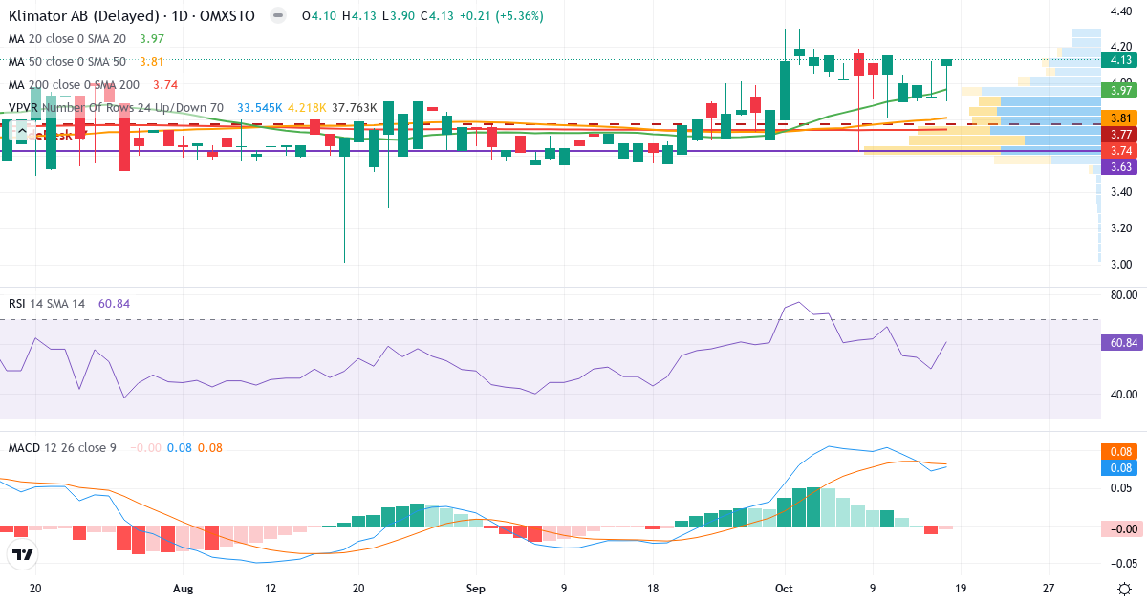Click the orange 3.81 MA 50 axis label
The width and height of the screenshot is (1147, 602).
pos(1117,118)
